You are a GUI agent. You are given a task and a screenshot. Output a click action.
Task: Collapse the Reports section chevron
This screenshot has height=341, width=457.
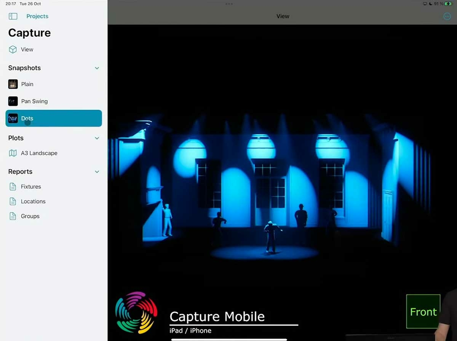(97, 172)
